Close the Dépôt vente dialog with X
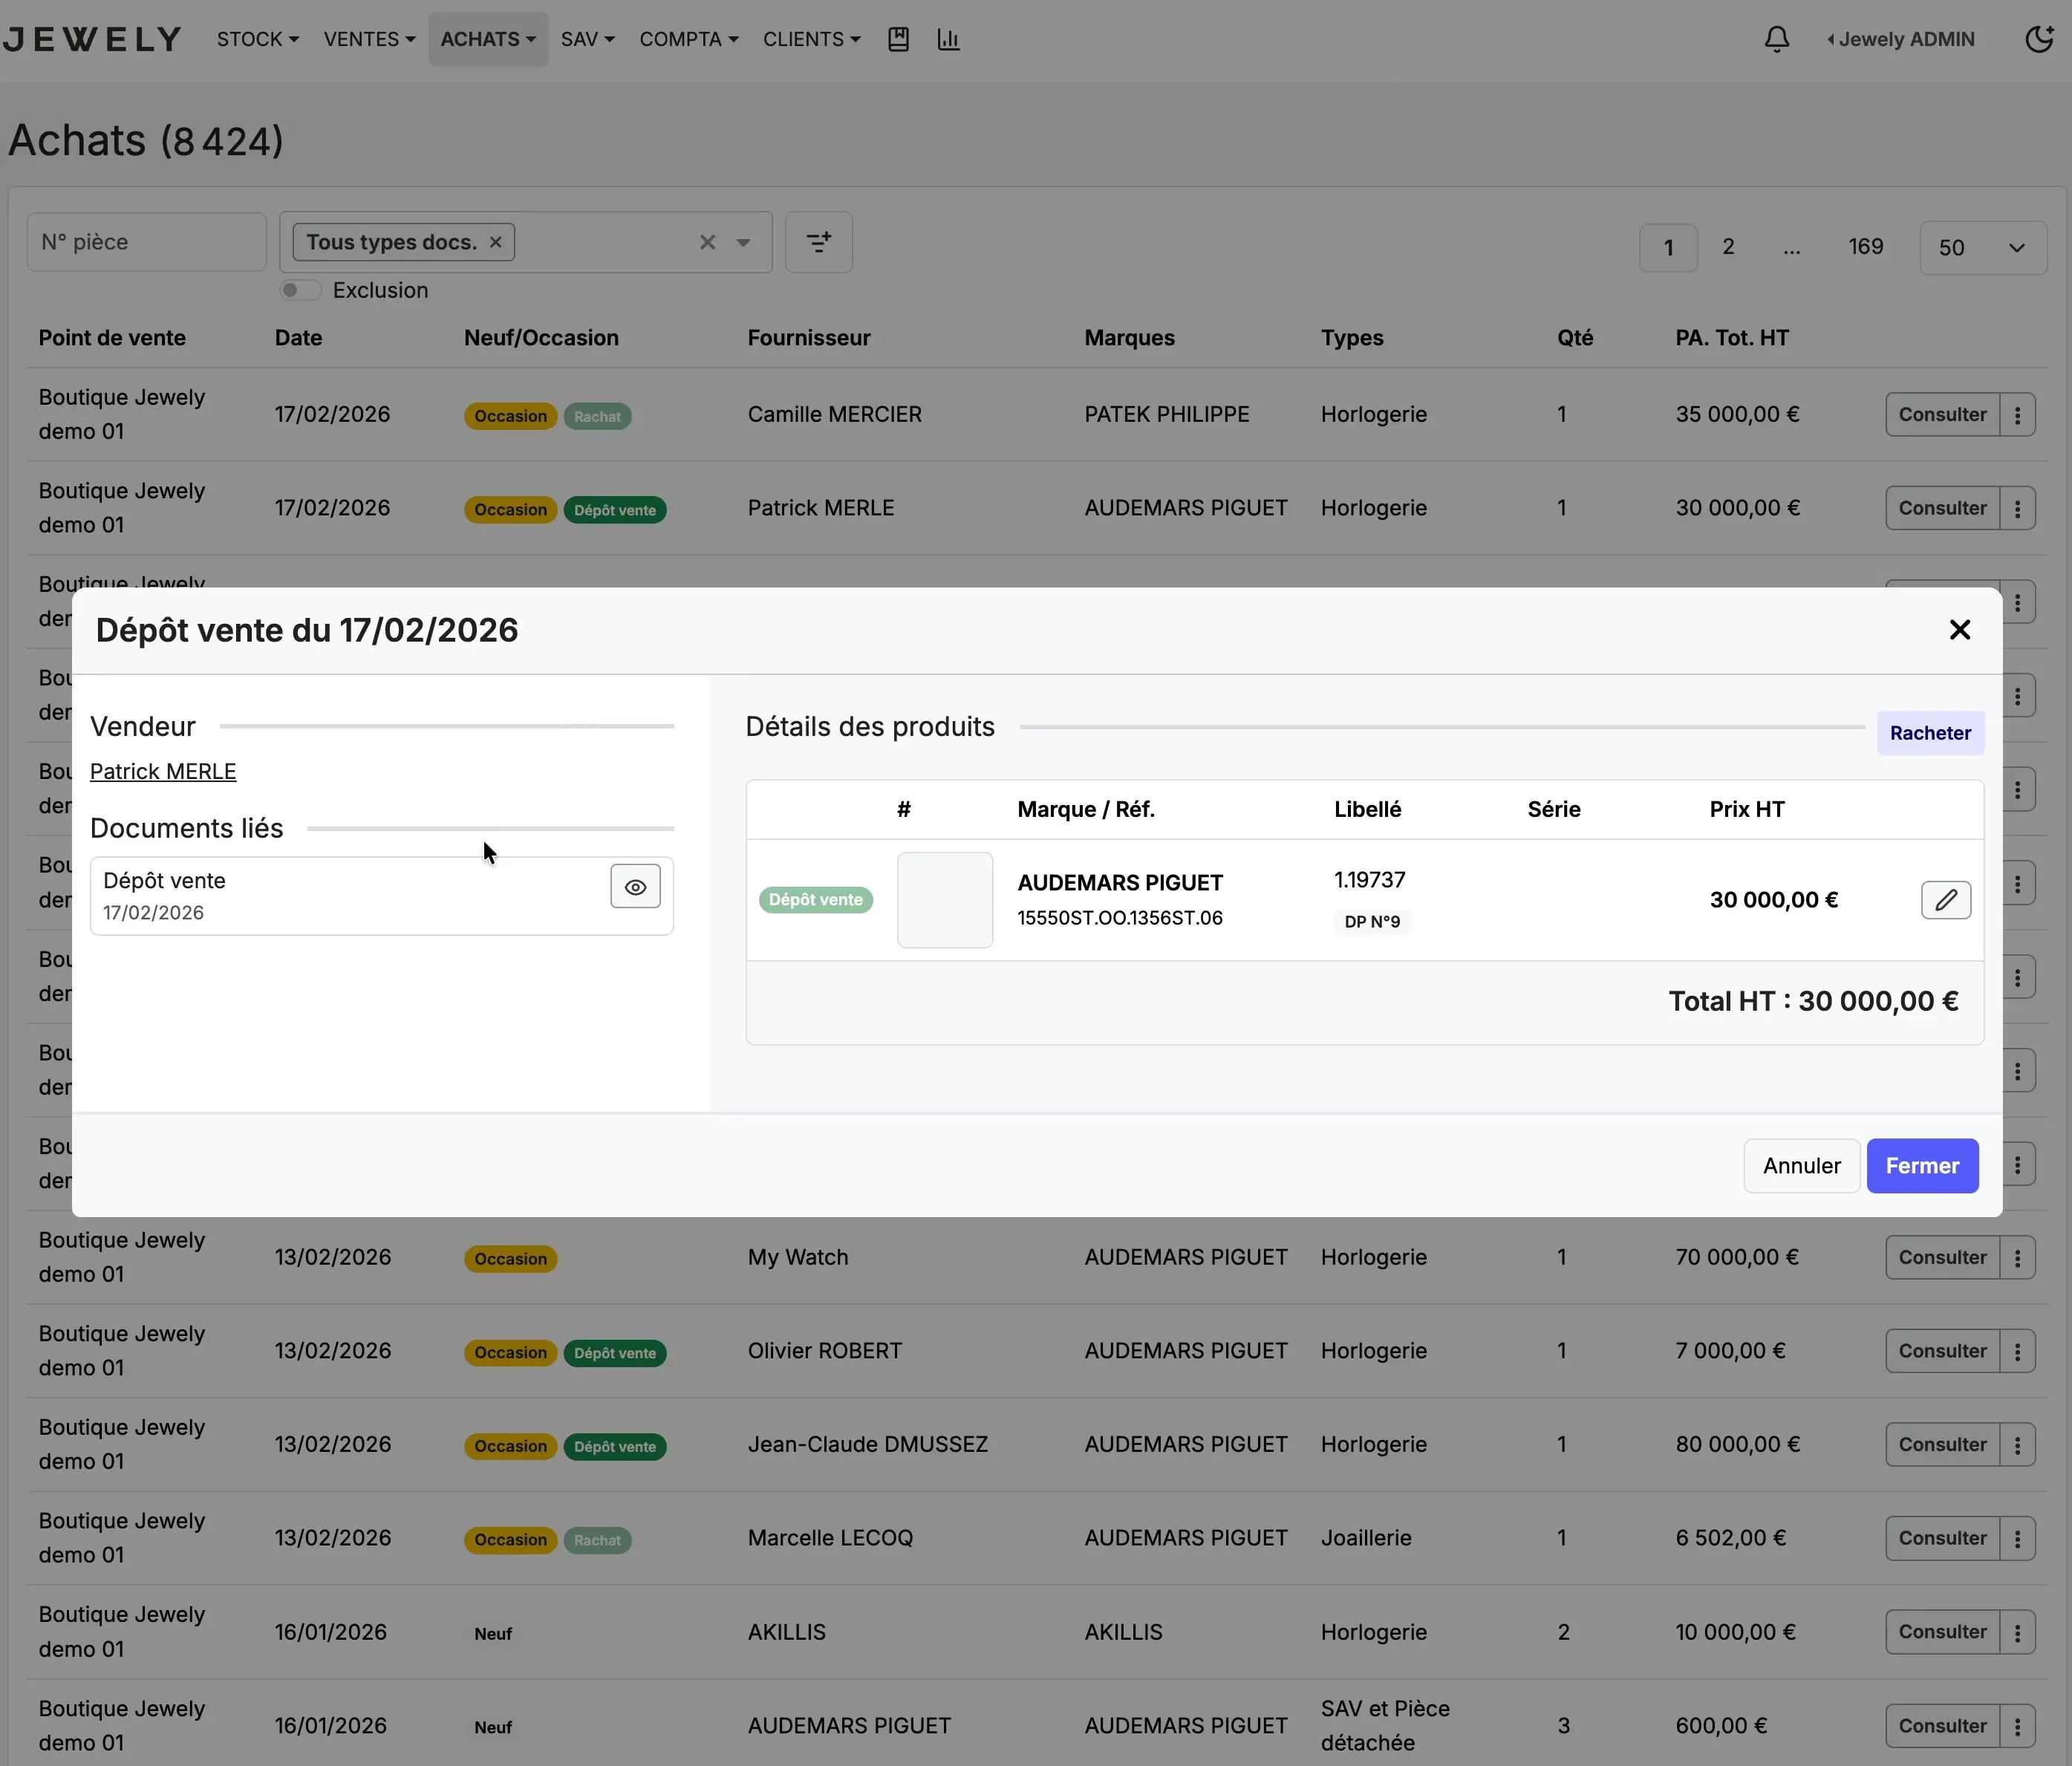This screenshot has height=1766, width=2072. (x=1959, y=630)
